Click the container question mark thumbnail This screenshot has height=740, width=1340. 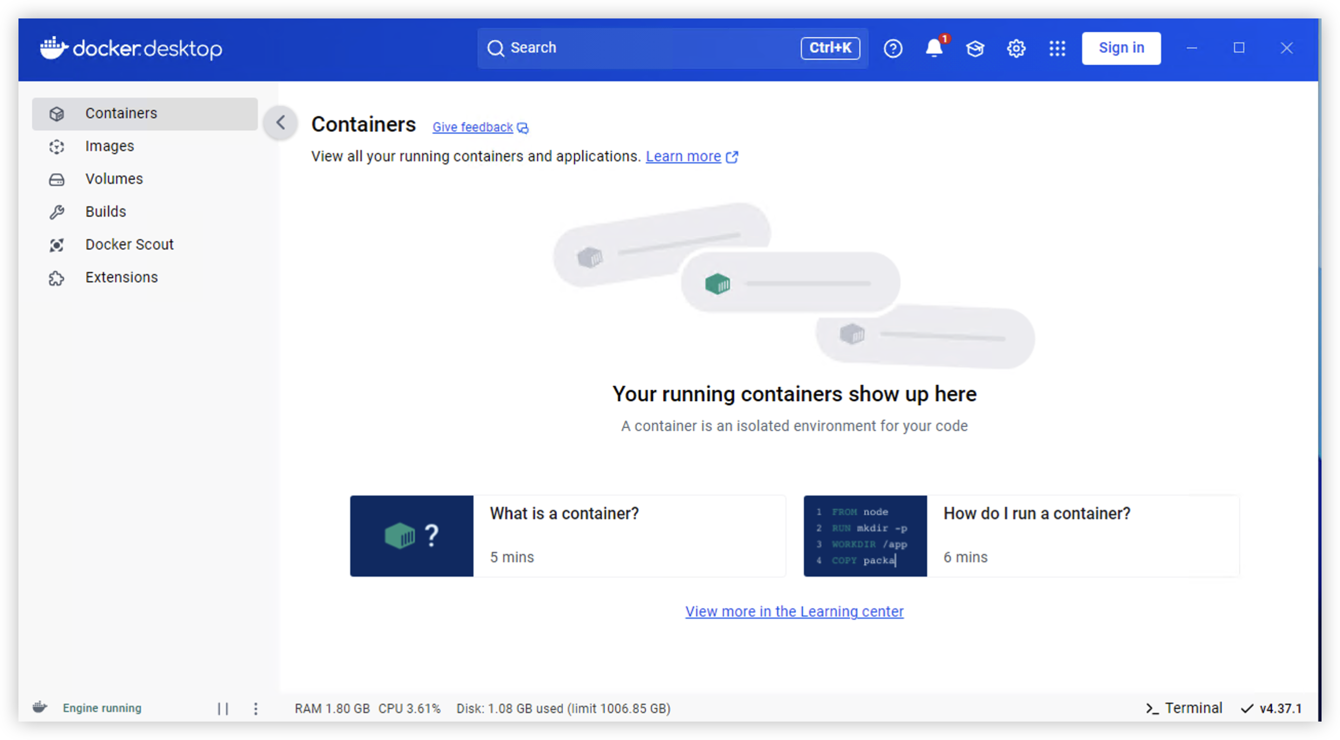(x=411, y=536)
